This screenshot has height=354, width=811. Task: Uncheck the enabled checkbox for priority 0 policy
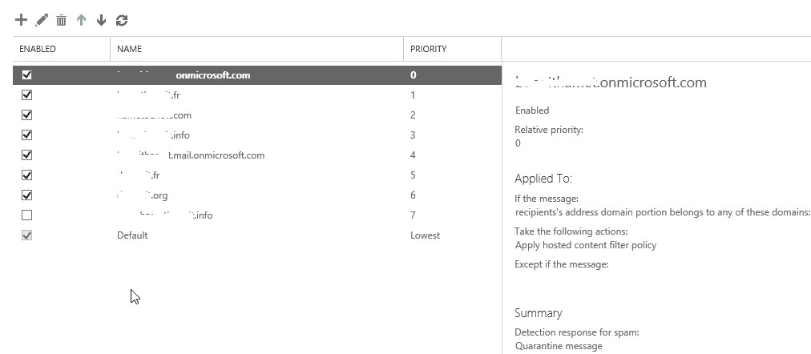click(x=27, y=74)
